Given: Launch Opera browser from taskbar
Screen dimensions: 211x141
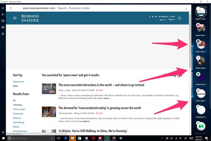Looking at the screenshot, I should (93, 138).
